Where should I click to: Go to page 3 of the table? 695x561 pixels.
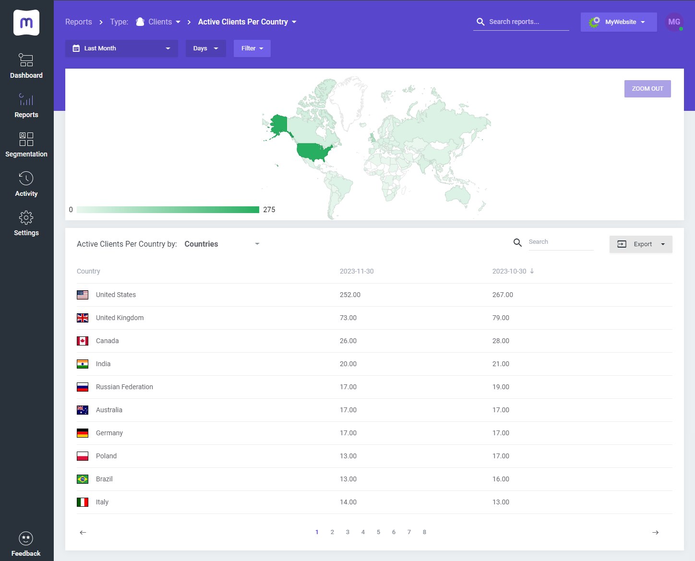pyautogui.click(x=347, y=532)
